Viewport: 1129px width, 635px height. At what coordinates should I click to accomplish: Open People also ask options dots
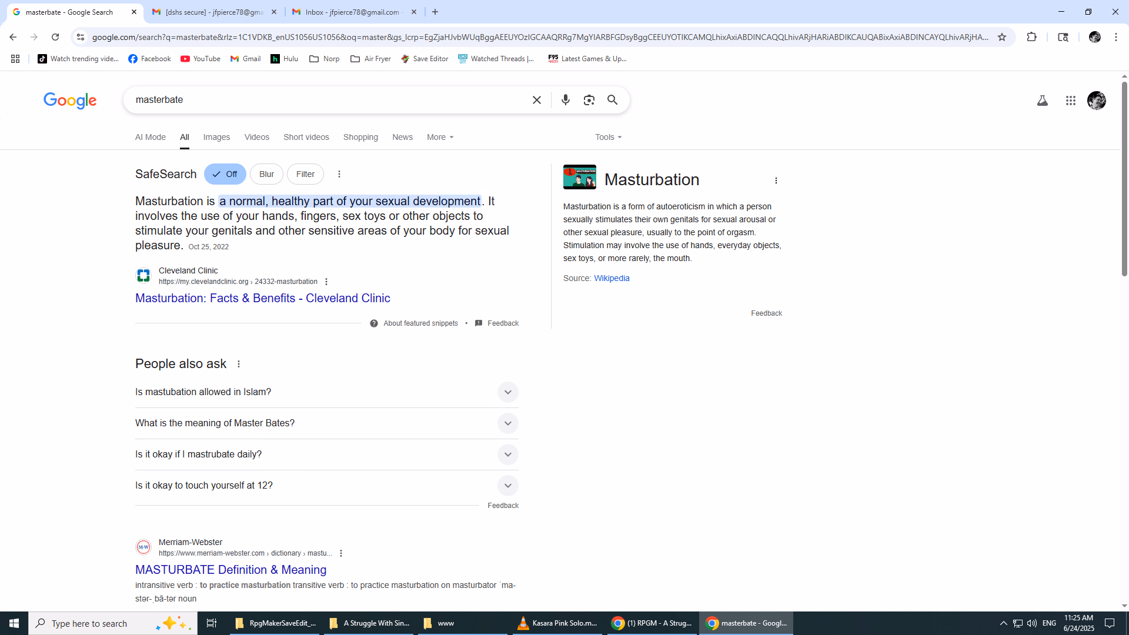(x=239, y=364)
